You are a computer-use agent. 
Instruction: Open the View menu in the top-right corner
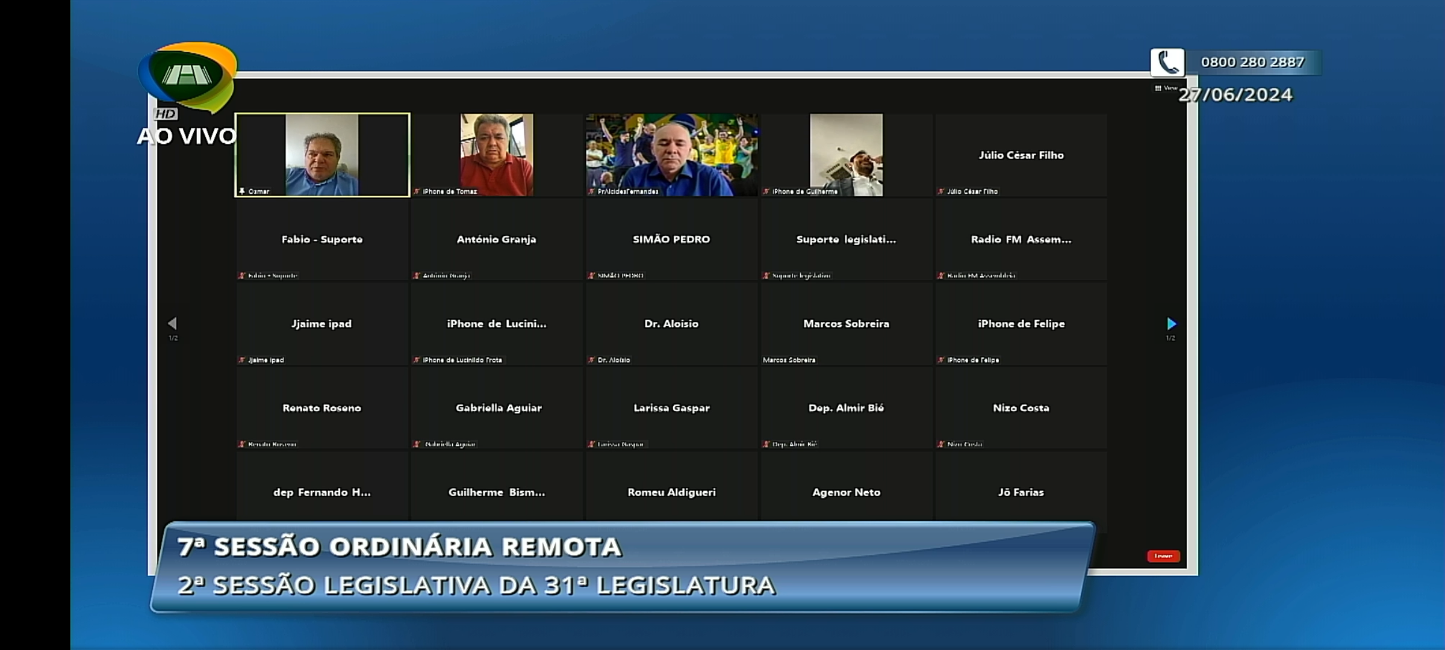[x=1168, y=87]
